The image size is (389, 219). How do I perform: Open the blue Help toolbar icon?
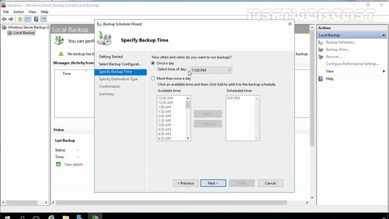tap(36, 19)
